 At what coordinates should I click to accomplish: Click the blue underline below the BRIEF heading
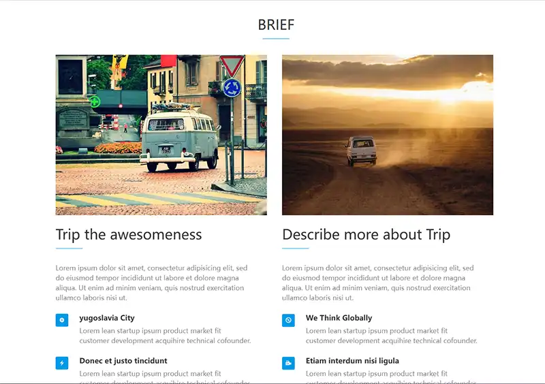(x=276, y=39)
